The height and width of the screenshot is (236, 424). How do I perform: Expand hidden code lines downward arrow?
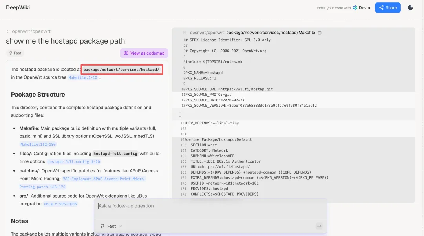pyautogui.click(x=180, y=112)
